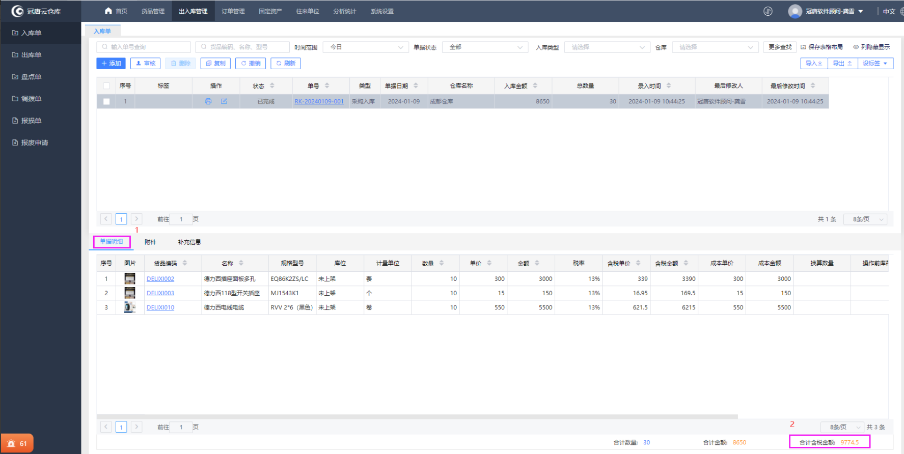Sort the 单价 column in detail table
The image size is (904, 454).
[489, 263]
